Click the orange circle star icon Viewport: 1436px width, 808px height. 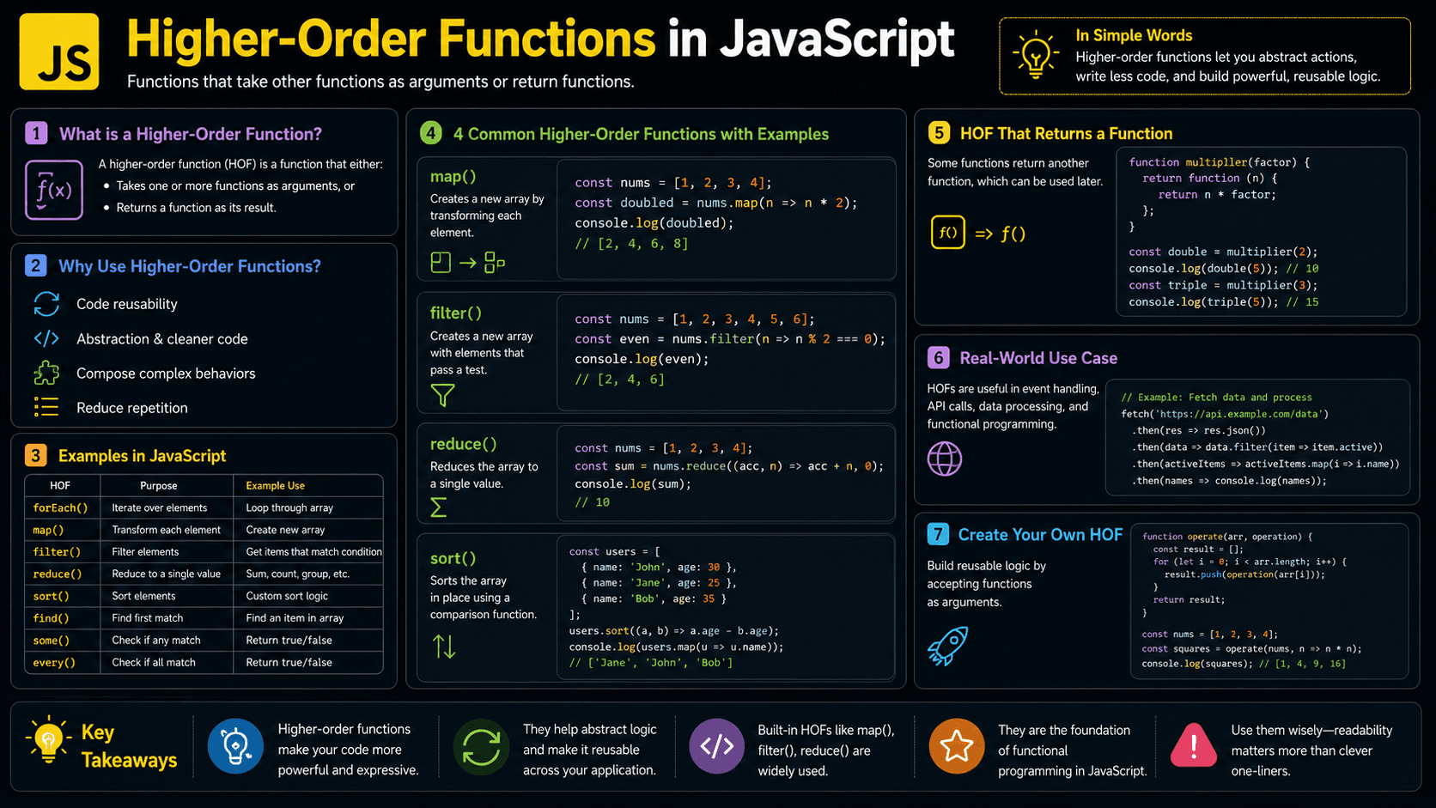click(957, 746)
